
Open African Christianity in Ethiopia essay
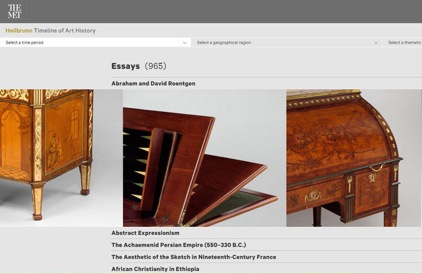[x=155, y=269]
